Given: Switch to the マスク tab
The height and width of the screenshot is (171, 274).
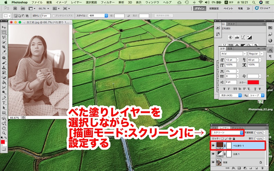Looking at the screenshot, I should [x=231, y=24].
